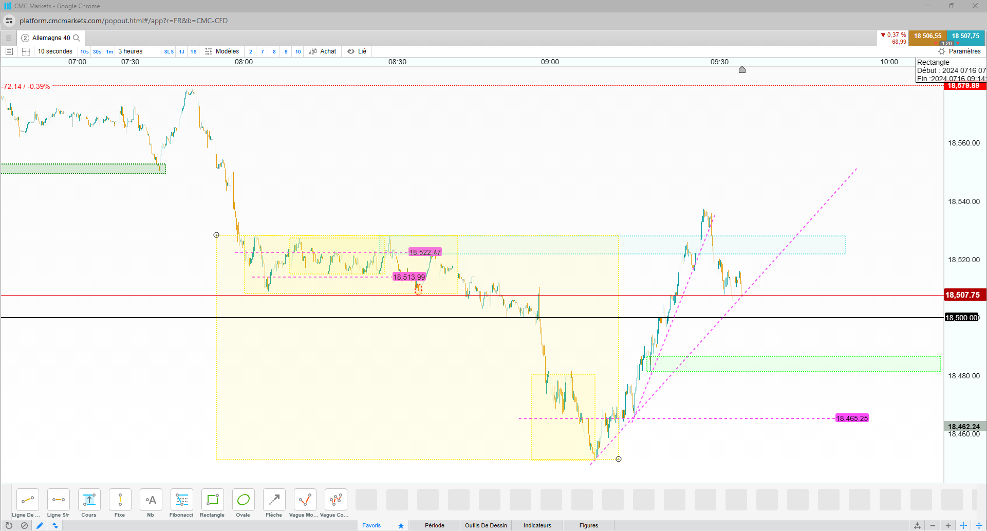
Task: Switch to the Indicateurs tab
Action: click(537, 525)
